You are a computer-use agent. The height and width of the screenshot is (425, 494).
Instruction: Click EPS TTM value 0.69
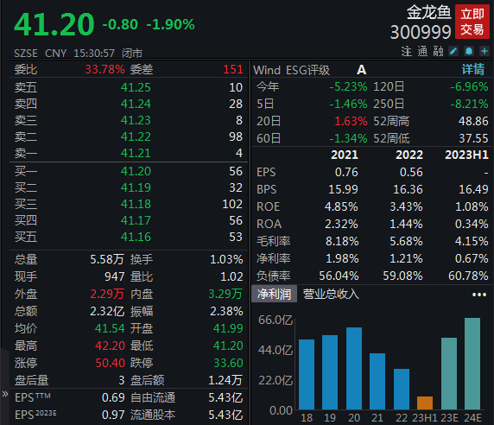pos(113,397)
